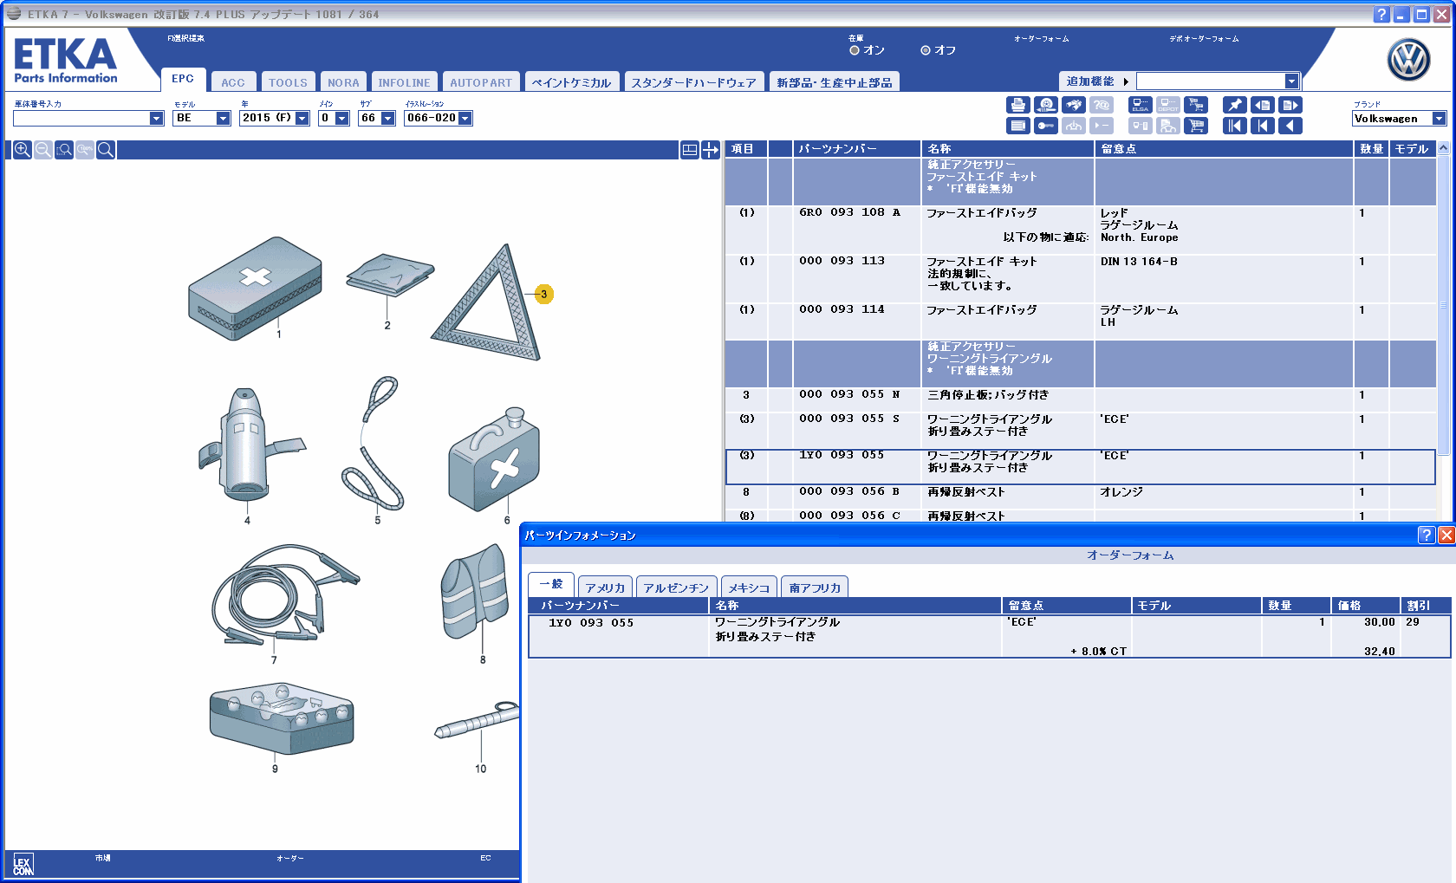Viewport: 1456px width, 883px height.
Task: Open the Volkswagen brand dropdown
Action: point(1439,119)
